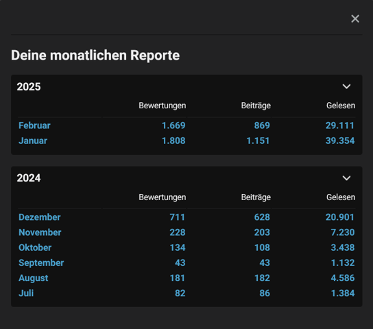The height and width of the screenshot is (329, 373).
Task: Open the Januar report link
Action: [x=33, y=141]
